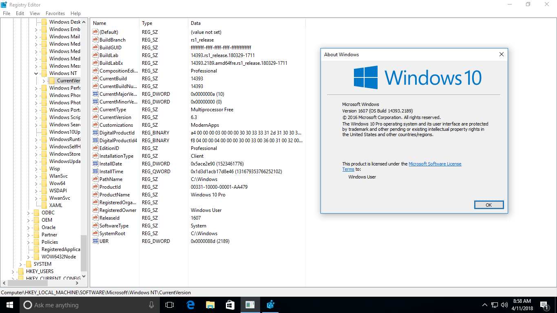Expand the HKEY_USERS hive

tap(13, 271)
